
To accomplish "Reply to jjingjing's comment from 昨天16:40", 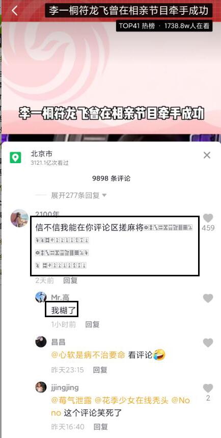I will [101, 427].
